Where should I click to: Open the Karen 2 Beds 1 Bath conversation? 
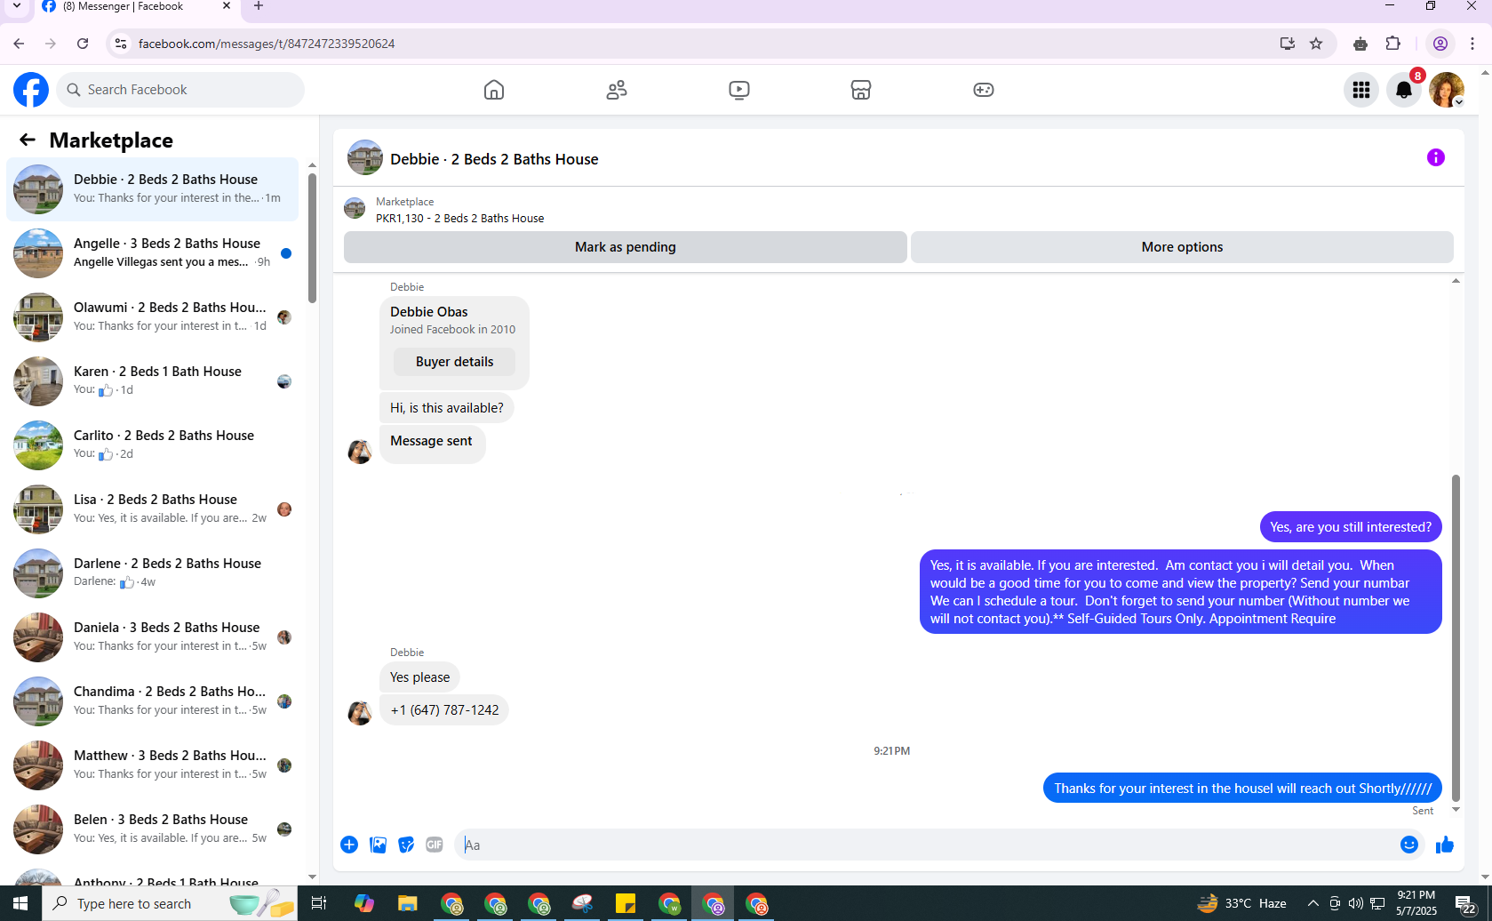click(152, 380)
